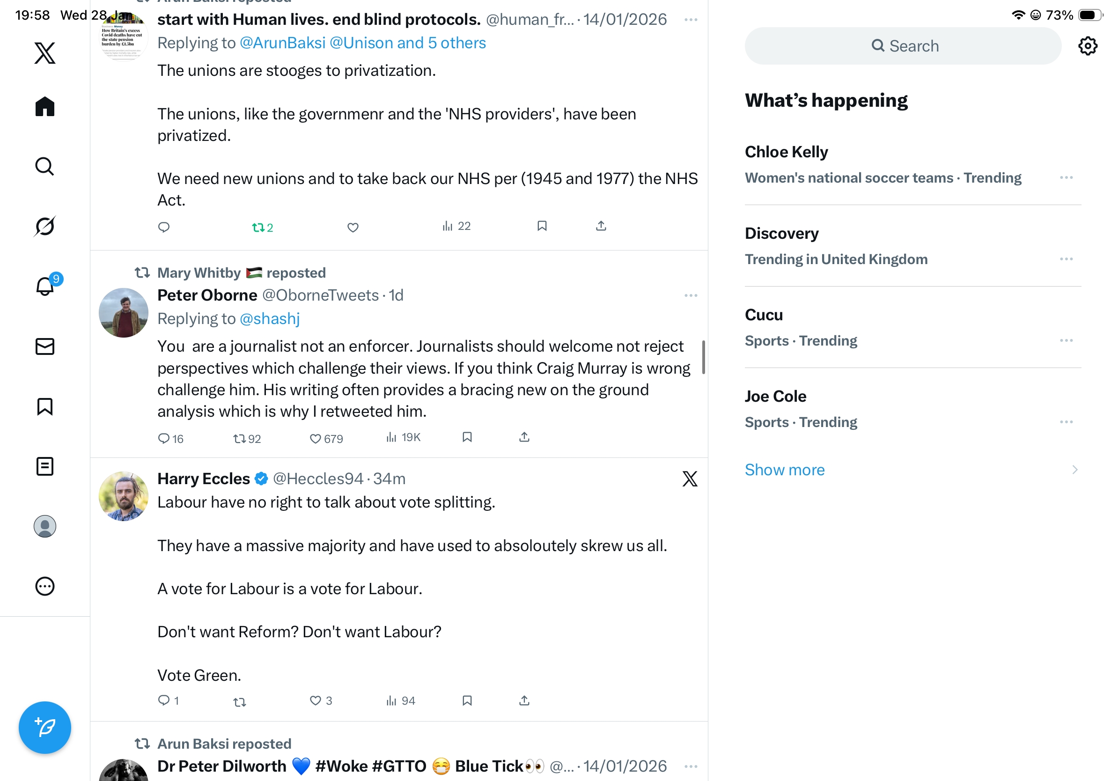This screenshot has width=1118, height=781.
Task: Open the search settings gear icon
Action: tap(1087, 46)
